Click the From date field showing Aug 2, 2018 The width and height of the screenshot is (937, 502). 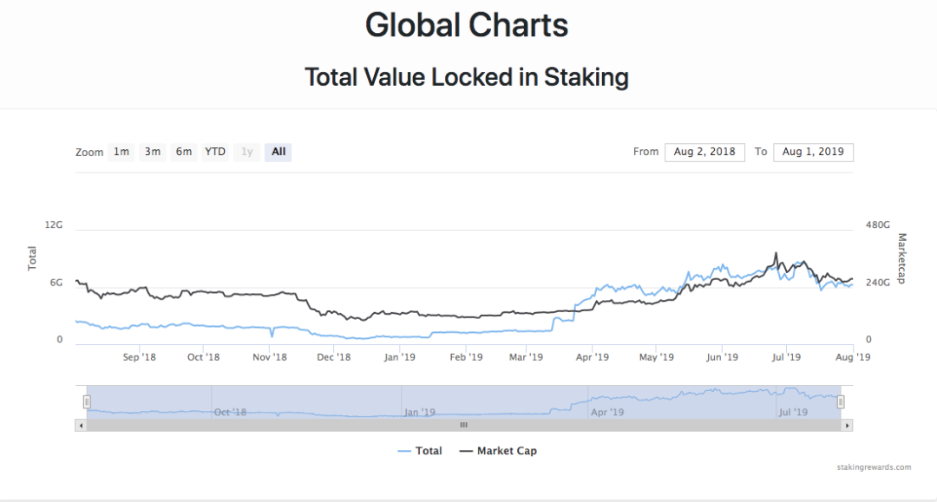tap(704, 152)
